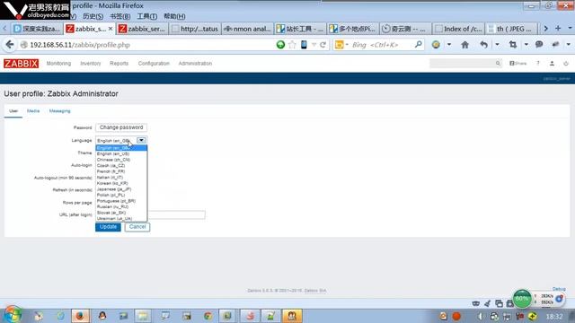This screenshot has height=323, width=575.
Task: Click the green go arrow in address bar
Action: 280,45
